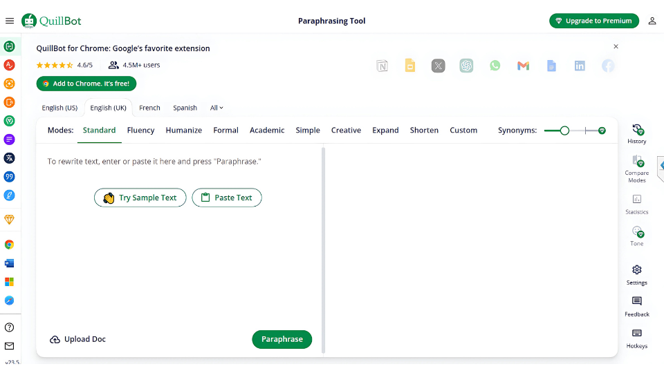
Task: Open the AI Humanizer sidebar icon
Action: tap(9, 121)
